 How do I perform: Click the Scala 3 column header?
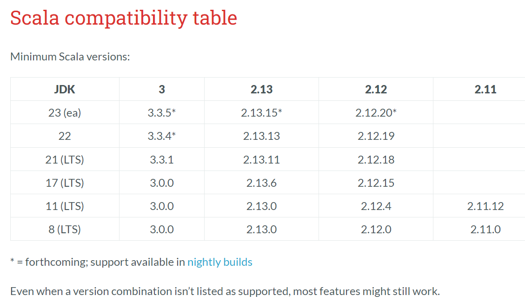pyautogui.click(x=162, y=89)
